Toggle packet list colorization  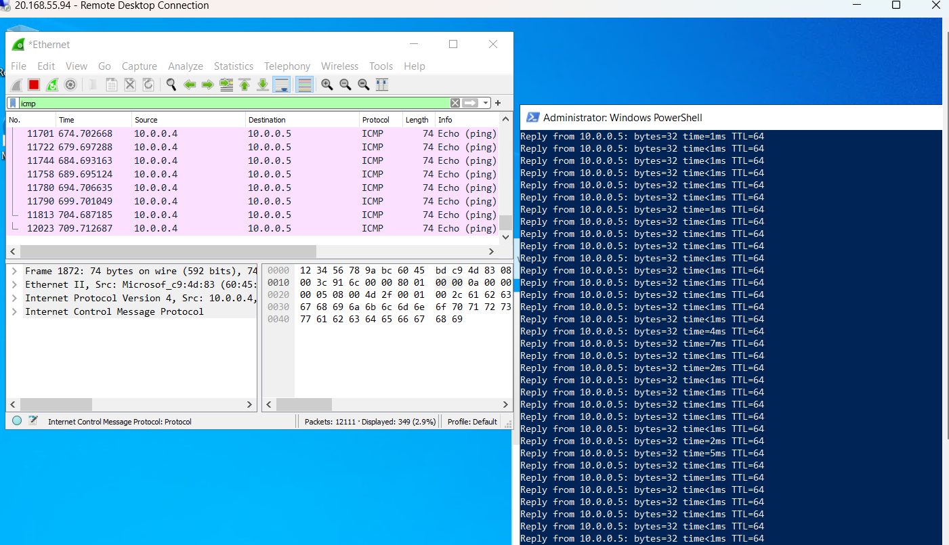click(304, 85)
